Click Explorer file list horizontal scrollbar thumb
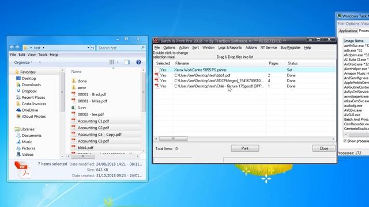Image resolution: width=369 pixels, height=207 pixels. pyautogui.click(x=83, y=156)
